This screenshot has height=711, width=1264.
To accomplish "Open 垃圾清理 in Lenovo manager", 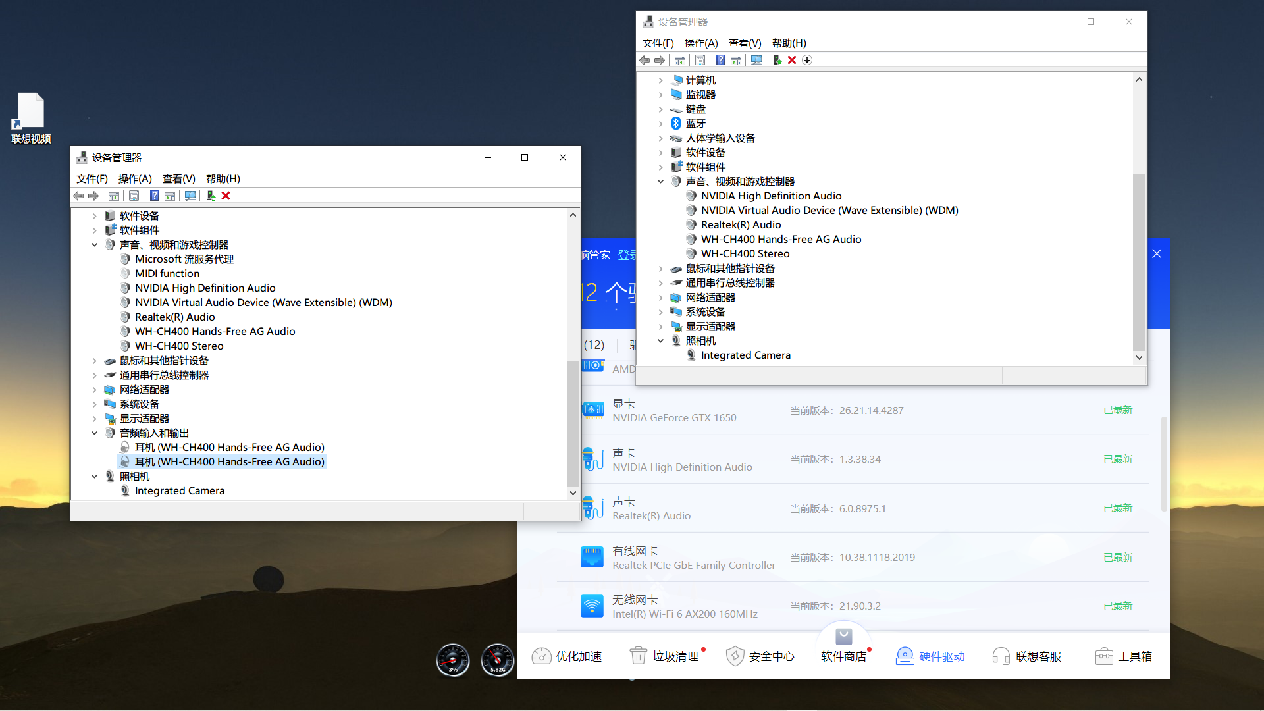I will click(664, 656).
